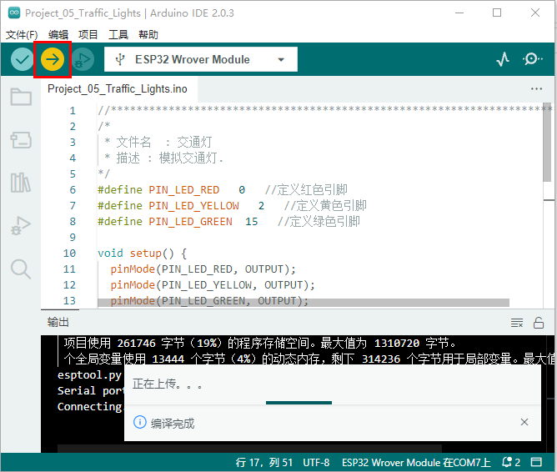Open the Boards Manager sidebar
Image resolution: width=557 pixels, height=472 pixels.
coord(21,140)
